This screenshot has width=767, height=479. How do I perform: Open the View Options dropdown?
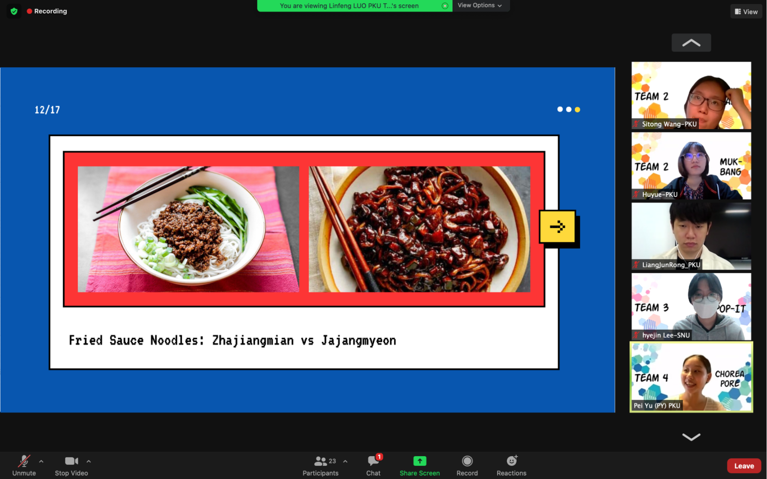point(480,5)
